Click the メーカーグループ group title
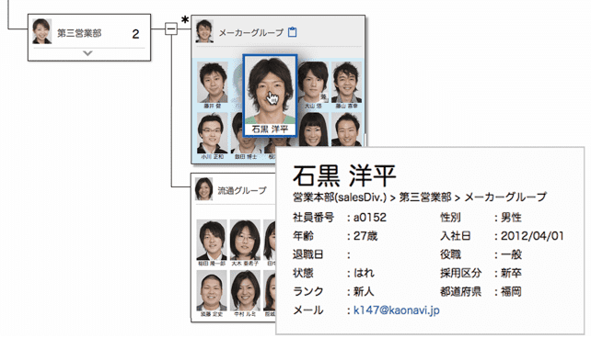Image resolution: width=591 pixels, height=338 pixels. coord(251,33)
